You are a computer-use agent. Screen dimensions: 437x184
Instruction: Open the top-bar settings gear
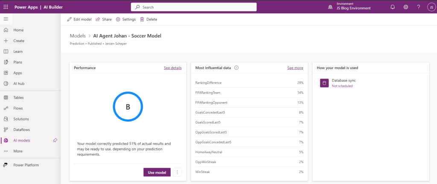pos(406,7)
